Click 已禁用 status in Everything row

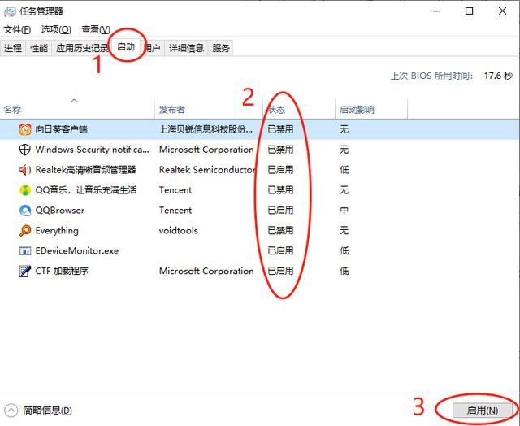point(280,231)
